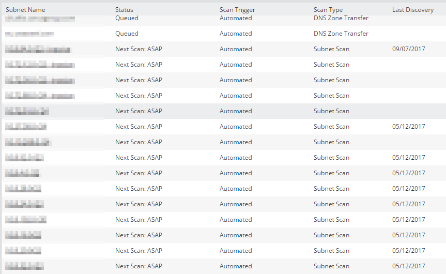Click the fully visible Queued status cell

point(127,34)
